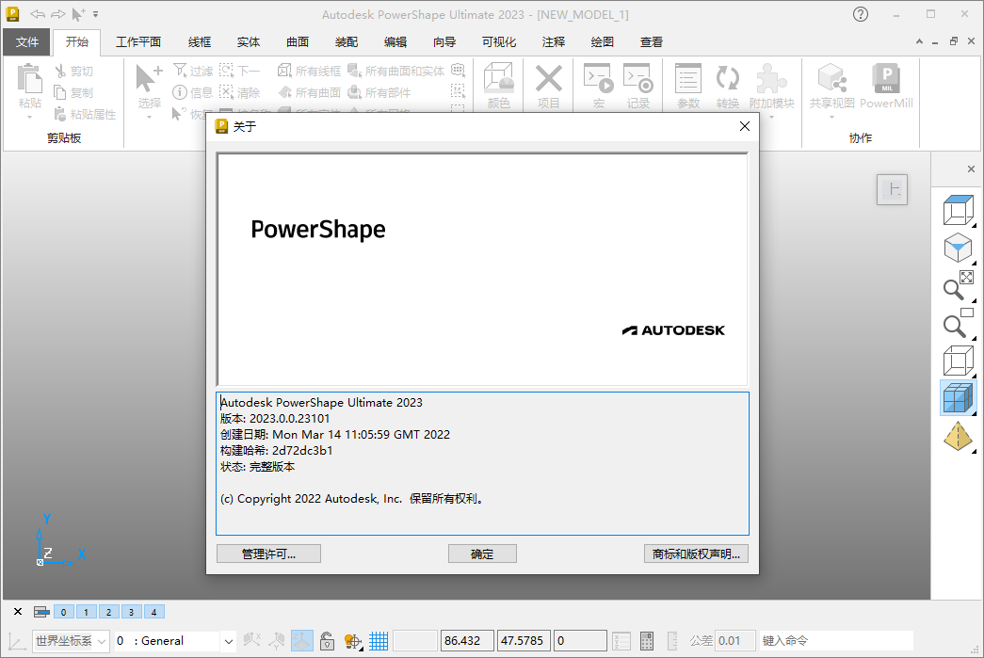Image resolution: width=984 pixels, height=658 pixels.
Task: Select the shaded blue cube view icon
Action: tap(958, 398)
